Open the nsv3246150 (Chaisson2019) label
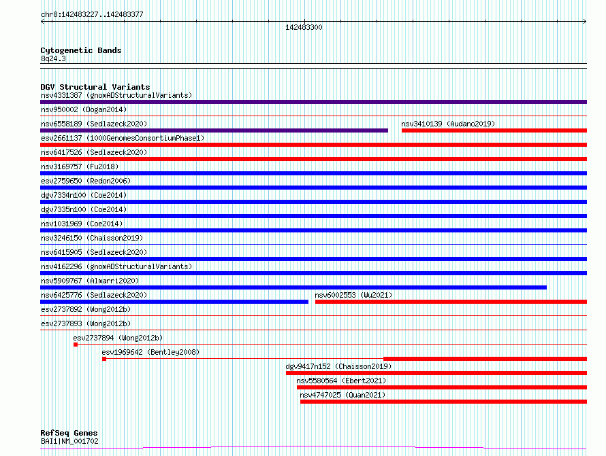606x456 pixels. [x=92, y=238]
